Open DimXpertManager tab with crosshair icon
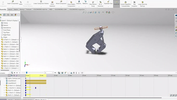Viewport: 177px width, 100px height. coord(12,15)
